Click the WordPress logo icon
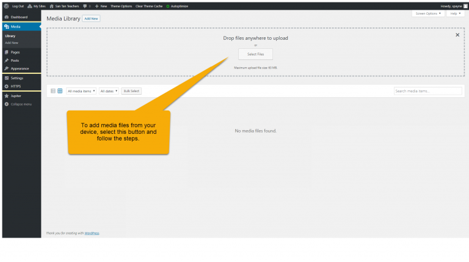Viewport: 469px width, 262px height. (x=6, y=6)
